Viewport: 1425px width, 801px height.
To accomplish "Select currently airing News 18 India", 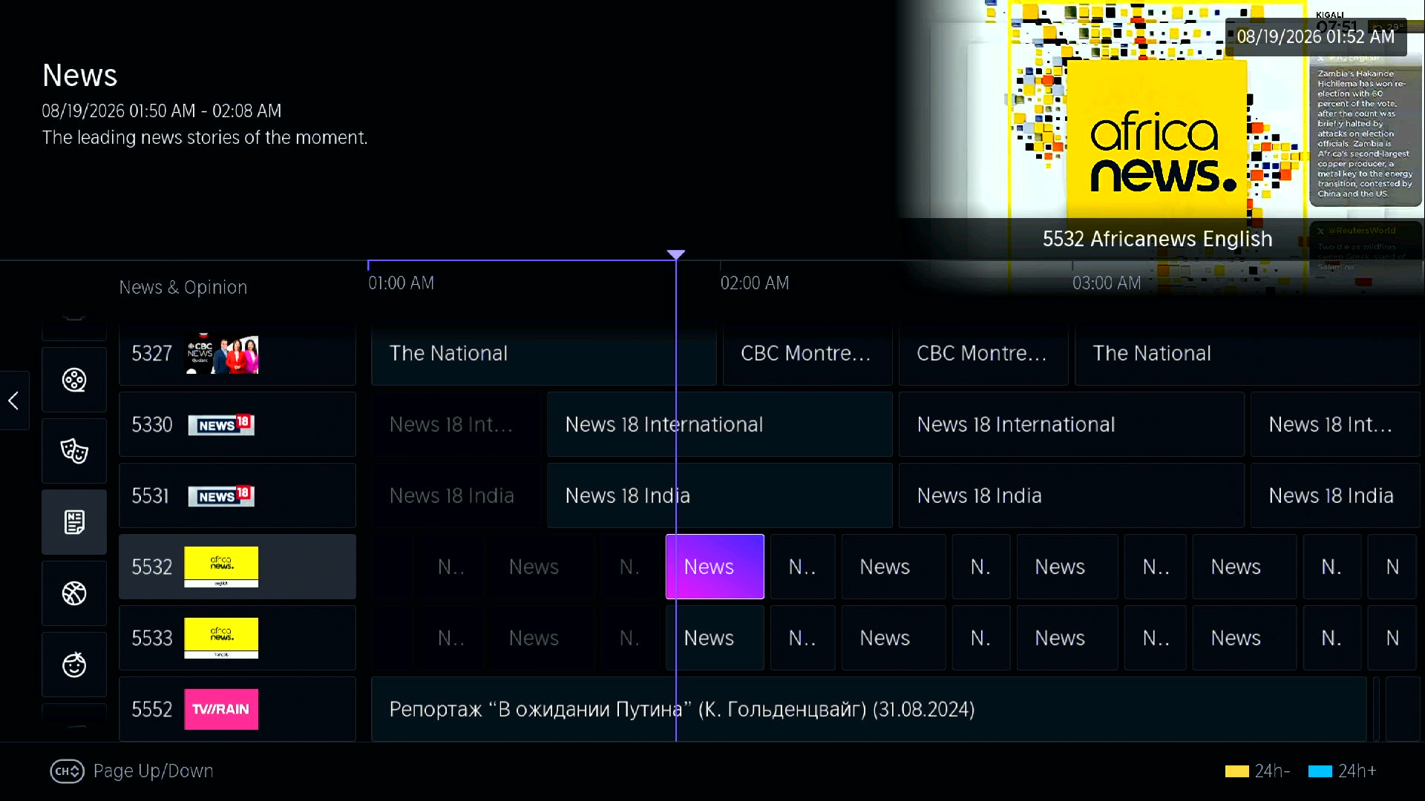I will point(719,495).
